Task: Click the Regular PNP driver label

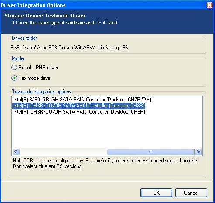Action: click(38, 68)
